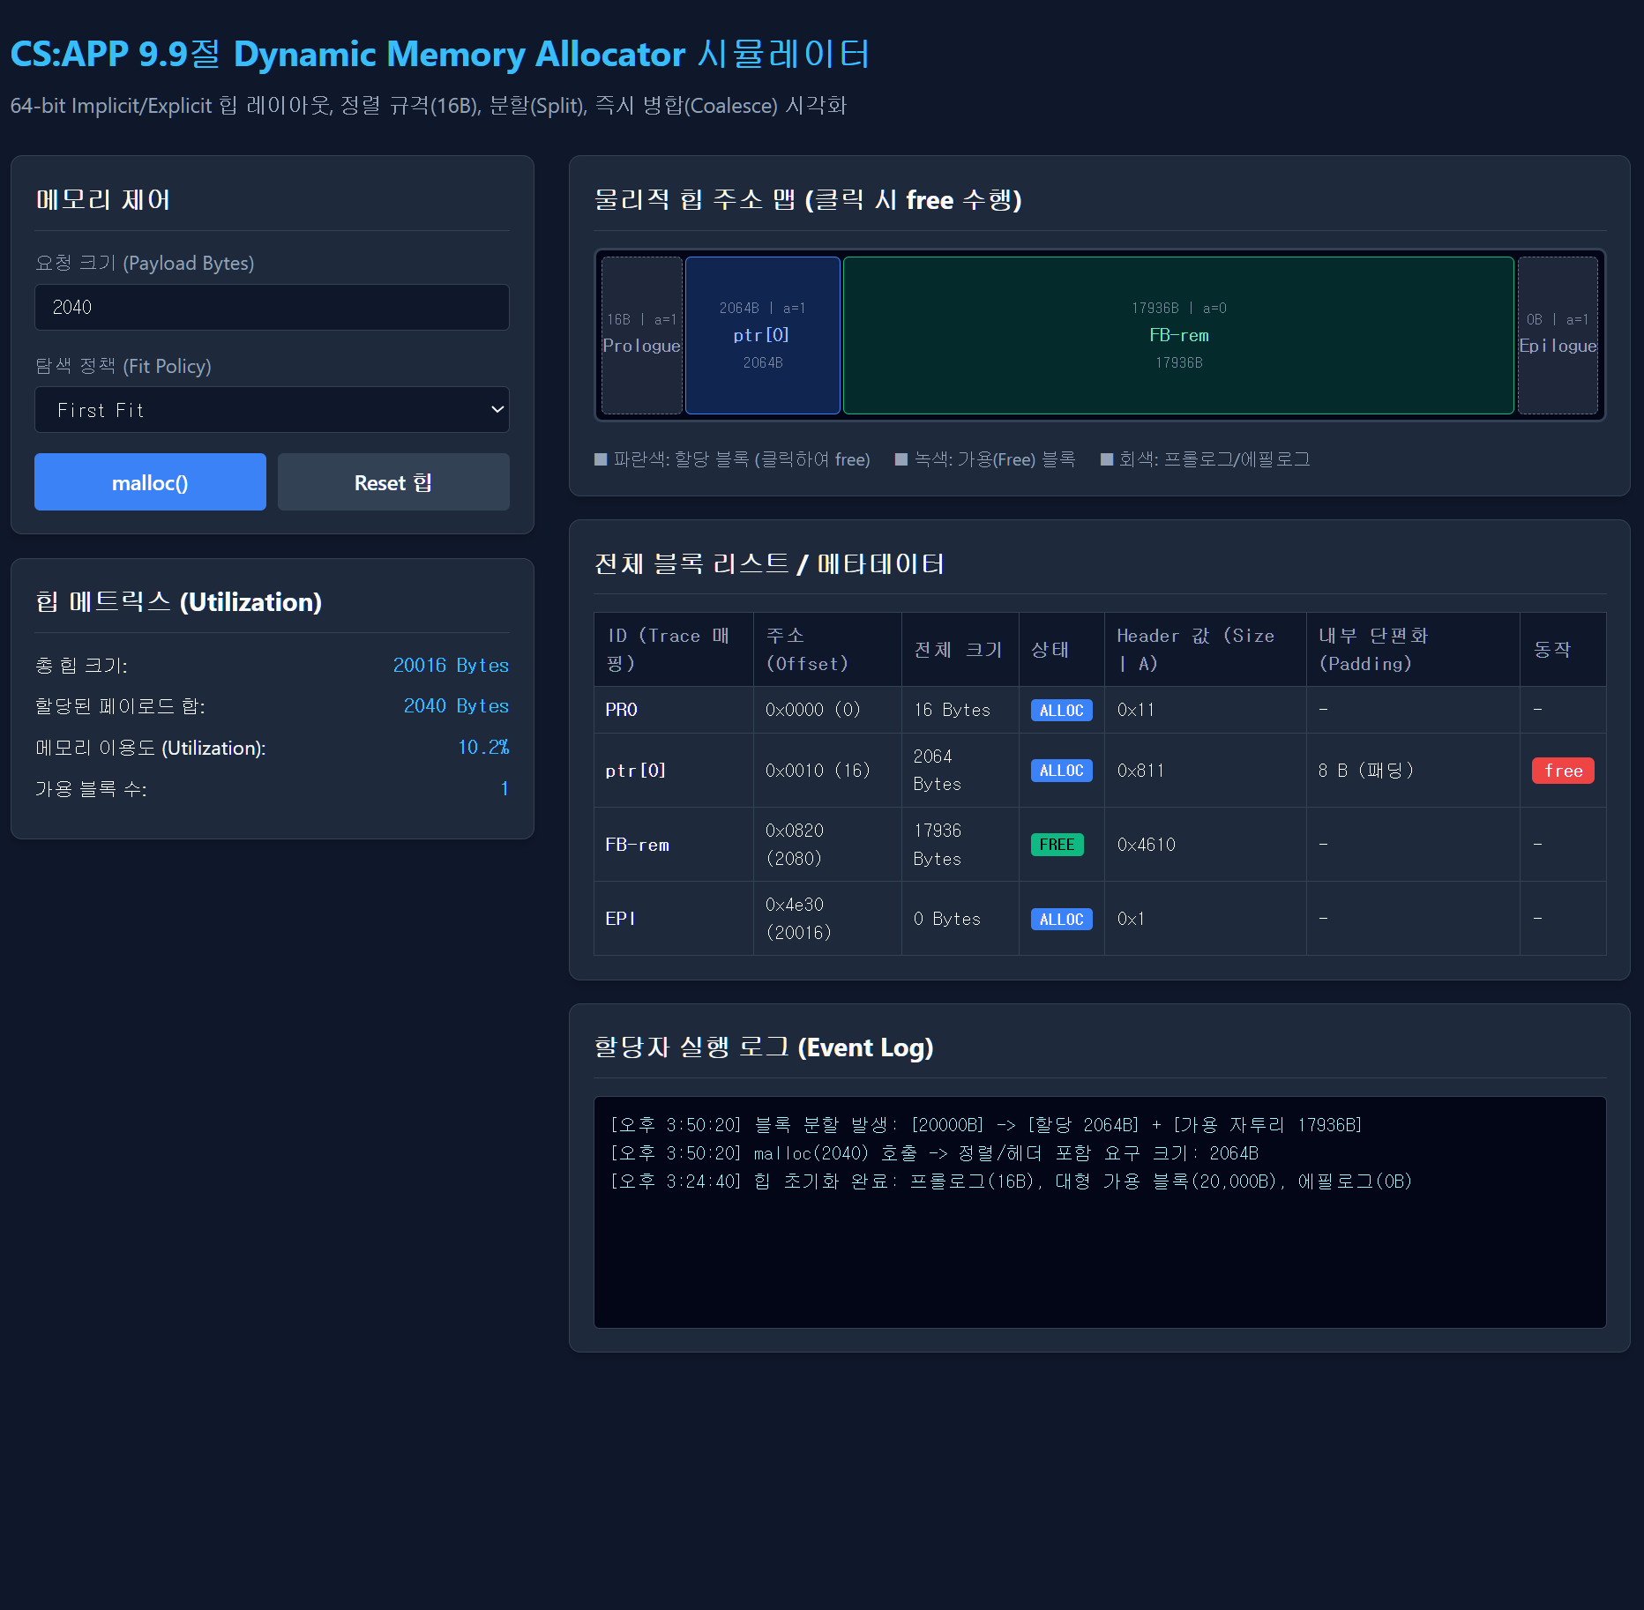This screenshot has width=1644, height=1610.
Task: Click the ALLOC badge in the ptr[0] row
Action: (x=1061, y=771)
